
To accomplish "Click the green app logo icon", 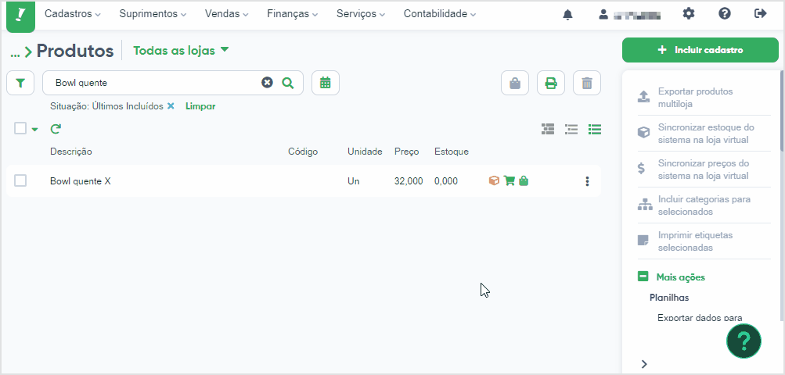I will tap(20, 16).
